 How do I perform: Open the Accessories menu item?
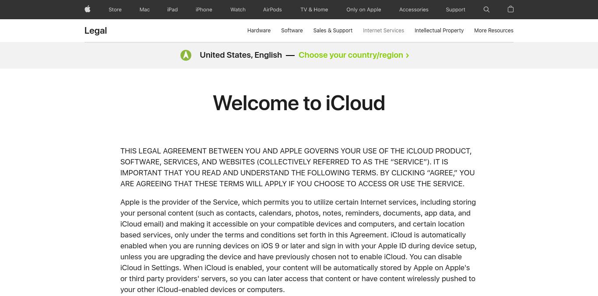click(414, 9)
